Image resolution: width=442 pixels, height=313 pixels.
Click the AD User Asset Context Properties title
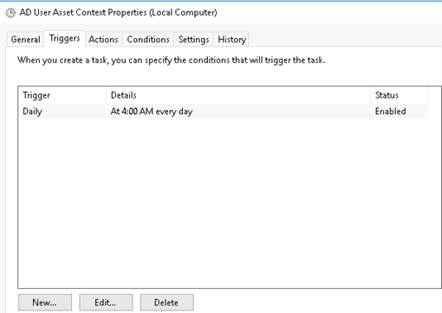(118, 12)
